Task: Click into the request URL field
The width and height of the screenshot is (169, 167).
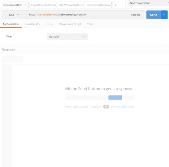Action: [x=77, y=15]
